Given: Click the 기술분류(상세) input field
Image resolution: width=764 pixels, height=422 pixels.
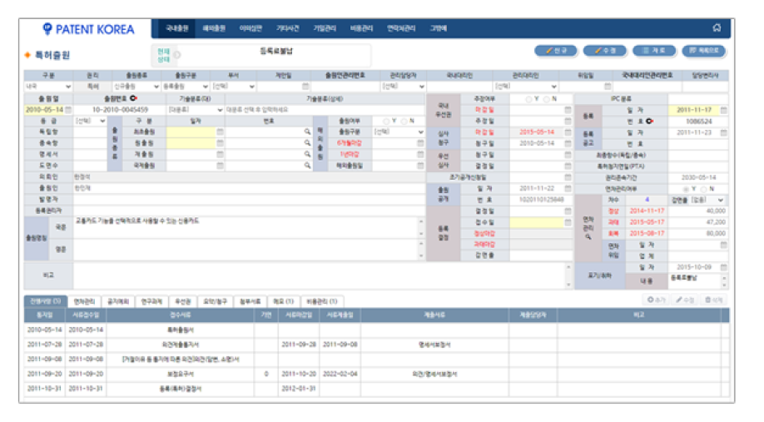Looking at the screenshot, I should (325, 110).
